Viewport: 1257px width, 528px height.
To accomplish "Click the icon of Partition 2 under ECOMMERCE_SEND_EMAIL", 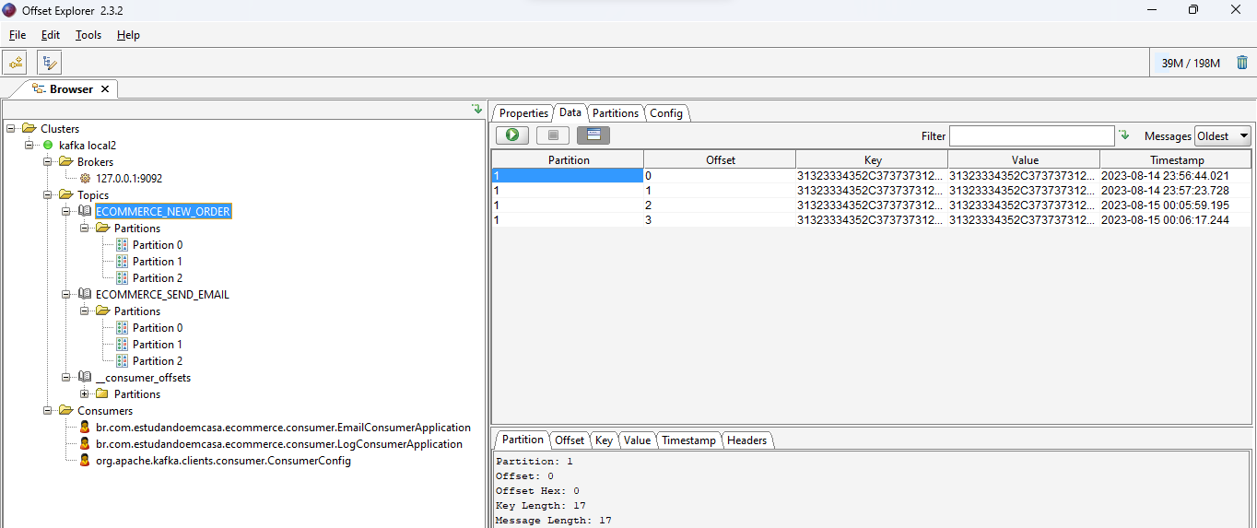I will tap(122, 361).
